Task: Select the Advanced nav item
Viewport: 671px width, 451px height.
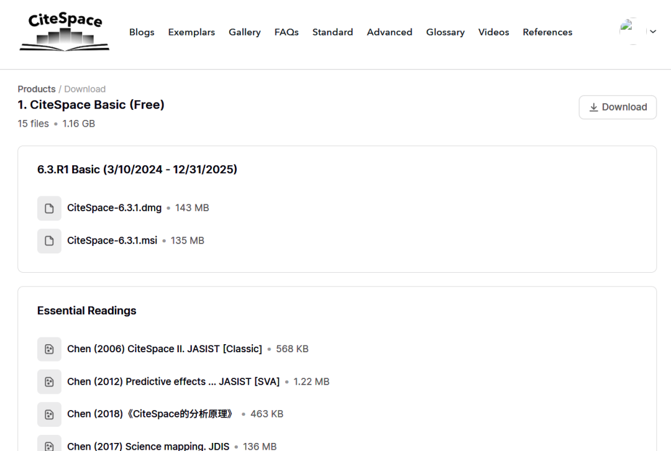Action: coord(390,32)
